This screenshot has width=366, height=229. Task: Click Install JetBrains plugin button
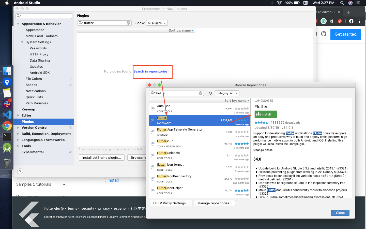point(101,158)
